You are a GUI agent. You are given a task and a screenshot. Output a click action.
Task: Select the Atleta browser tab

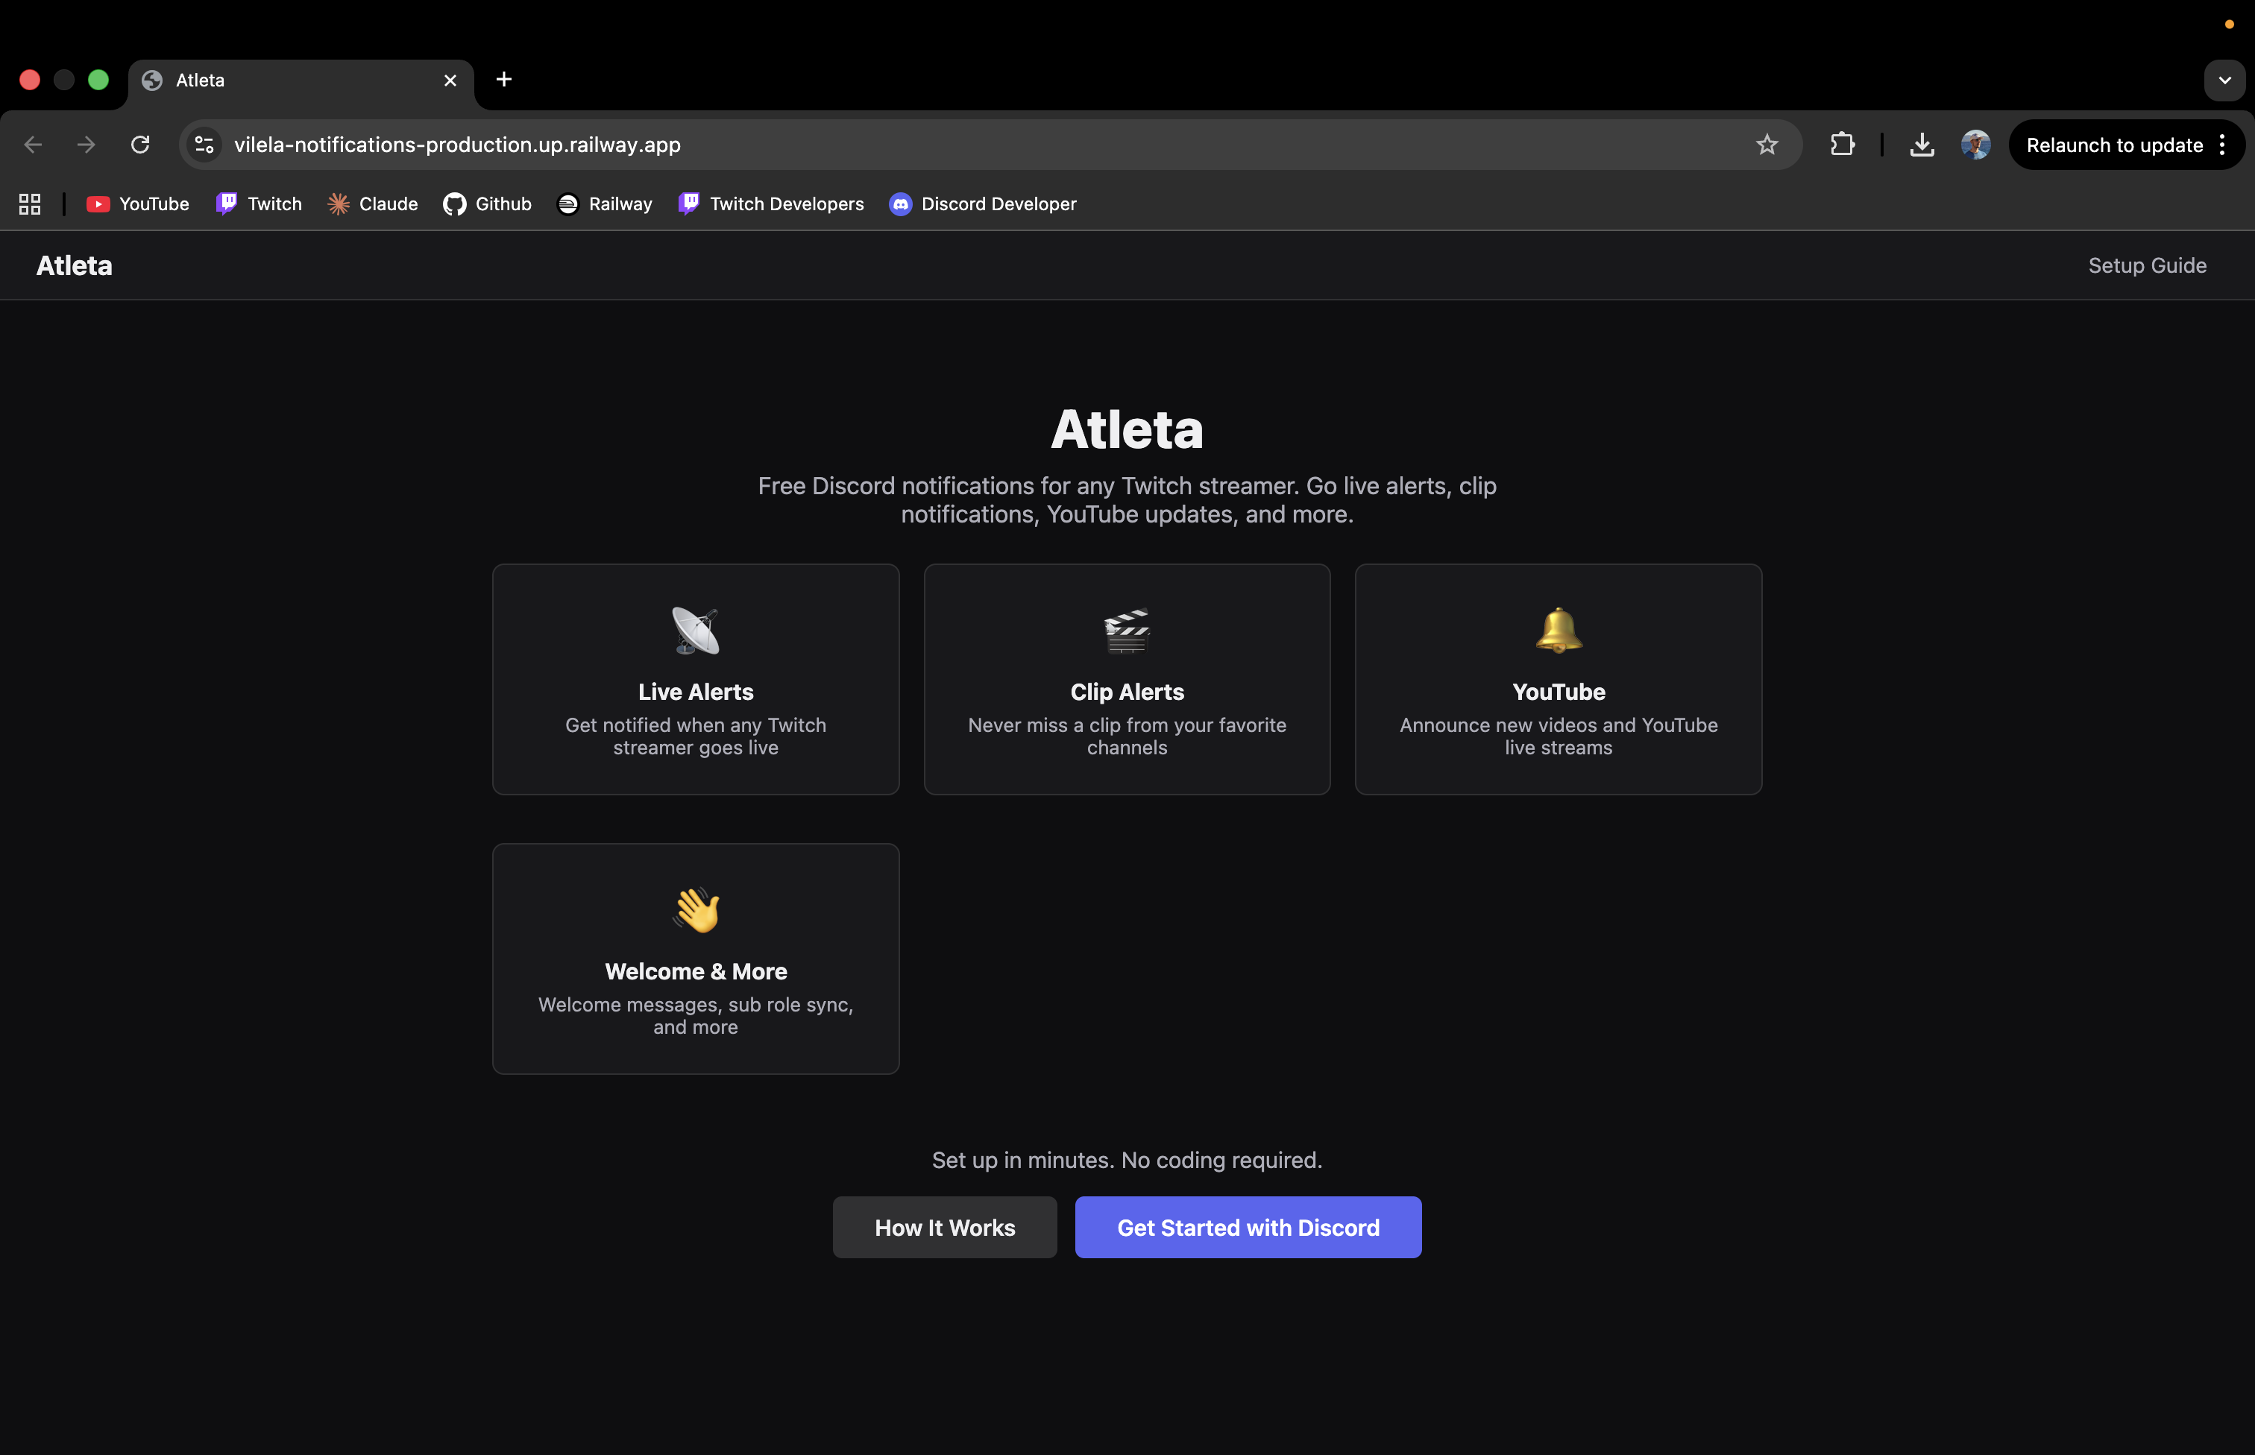point(283,79)
